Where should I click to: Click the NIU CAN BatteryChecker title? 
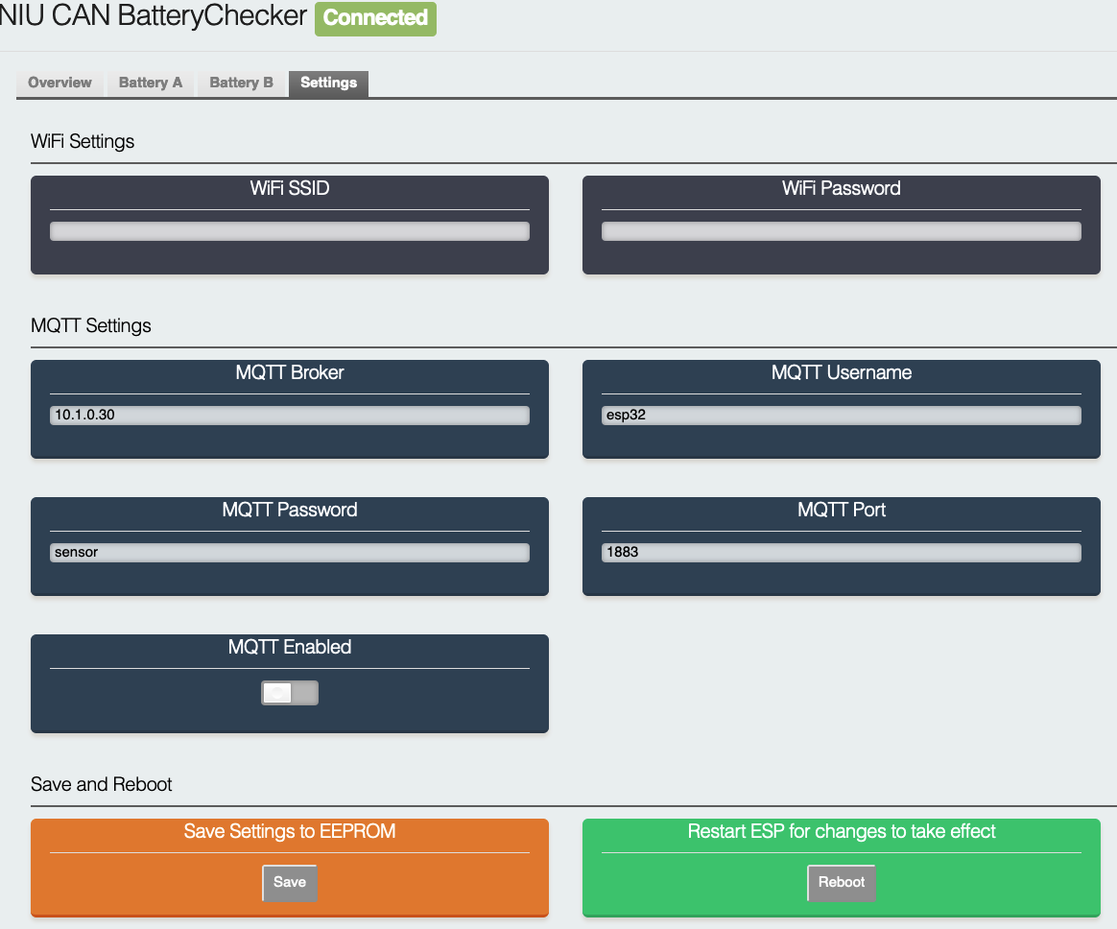pyautogui.click(x=154, y=17)
